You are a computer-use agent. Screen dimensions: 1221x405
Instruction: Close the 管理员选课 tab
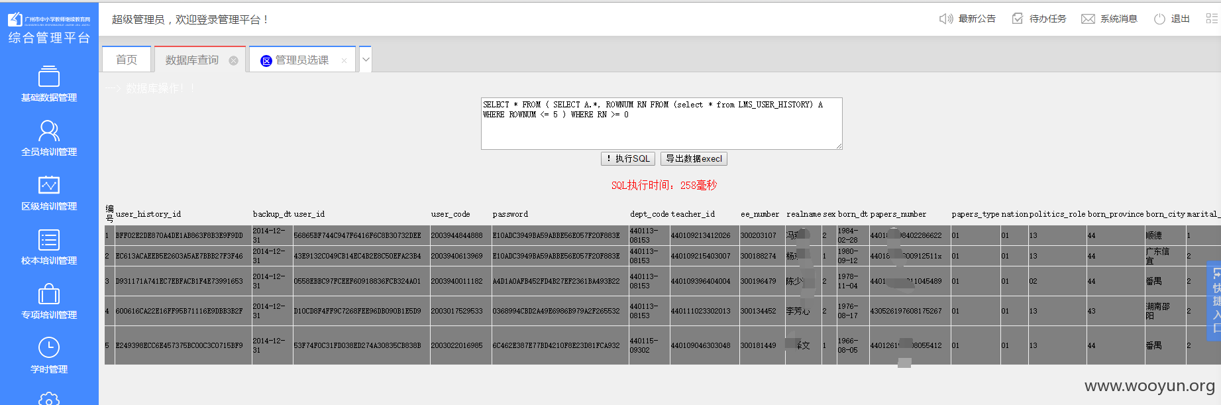[344, 60]
